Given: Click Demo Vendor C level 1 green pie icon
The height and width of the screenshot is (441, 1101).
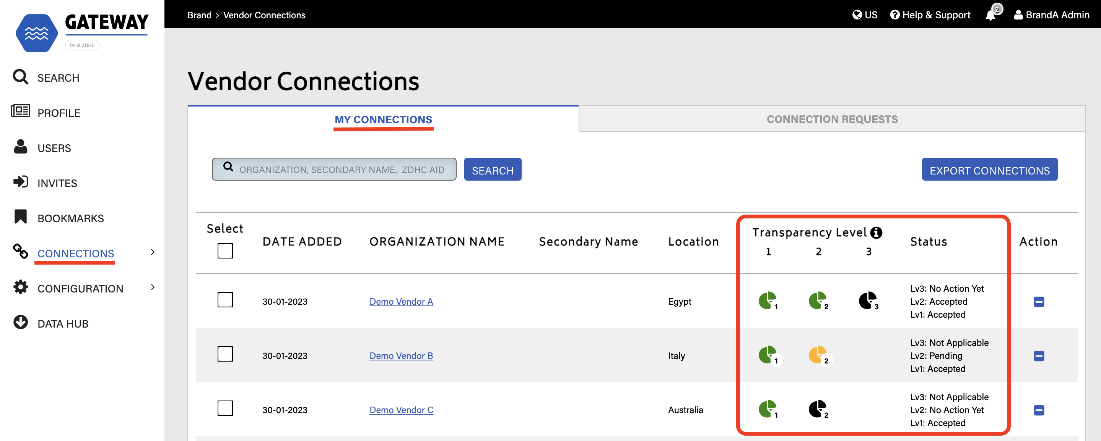Looking at the screenshot, I should (x=768, y=409).
